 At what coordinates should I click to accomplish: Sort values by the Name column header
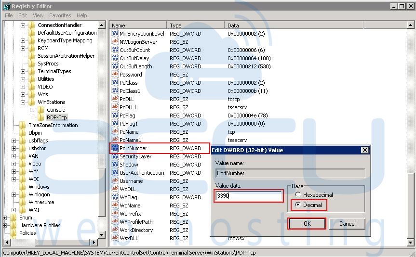pyautogui.click(x=138, y=26)
